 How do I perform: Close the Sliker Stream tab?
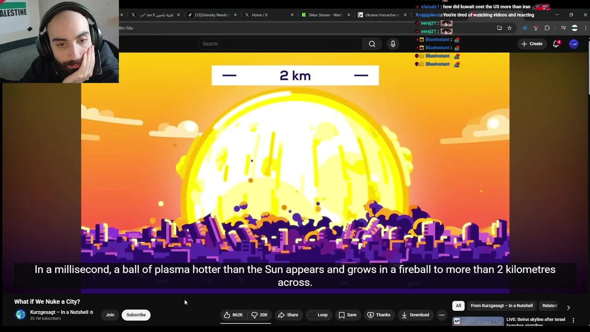click(348, 15)
